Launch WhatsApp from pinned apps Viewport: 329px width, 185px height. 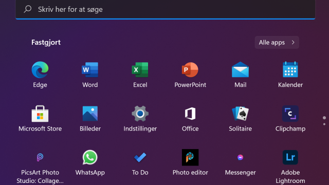pyautogui.click(x=90, y=157)
